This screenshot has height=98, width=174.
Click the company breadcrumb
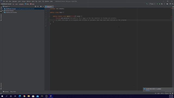click(21, 4)
